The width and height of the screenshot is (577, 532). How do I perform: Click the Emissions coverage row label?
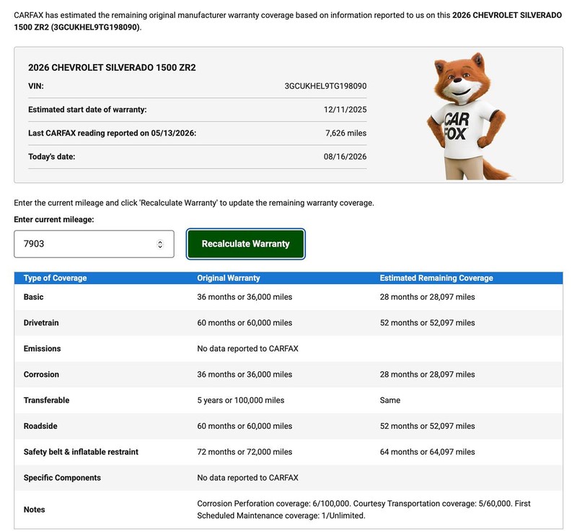click(43, 348)
